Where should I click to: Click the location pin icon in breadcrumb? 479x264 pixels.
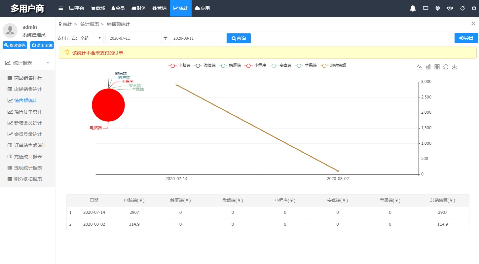click(x=60, y=24)
